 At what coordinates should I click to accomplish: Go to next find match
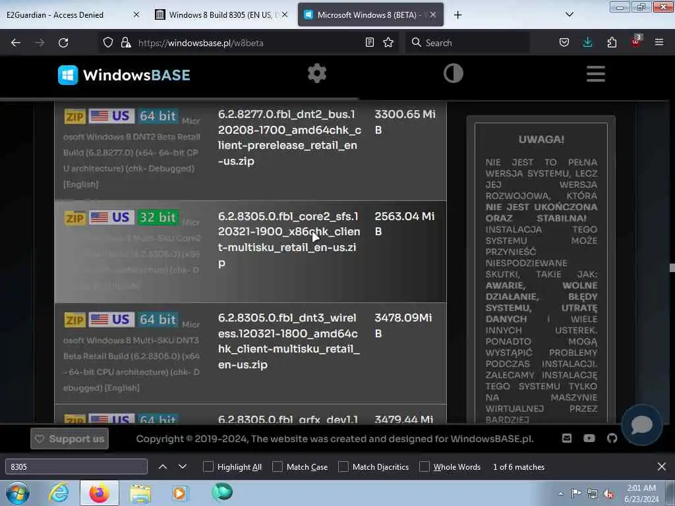(x=183, y=466)
